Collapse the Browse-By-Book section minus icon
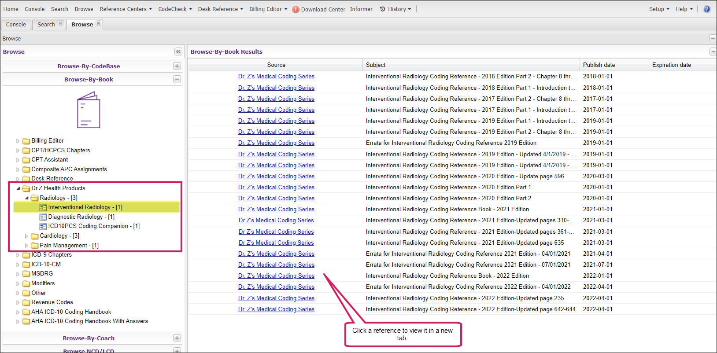The image size is (717, 353). [177, 79]
